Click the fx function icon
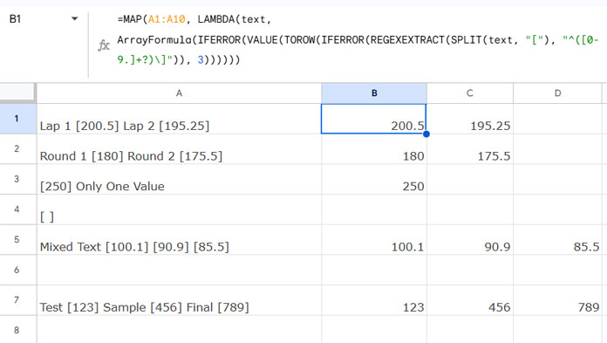Viewport: 607px width, 343px height. tap(104, 45)
